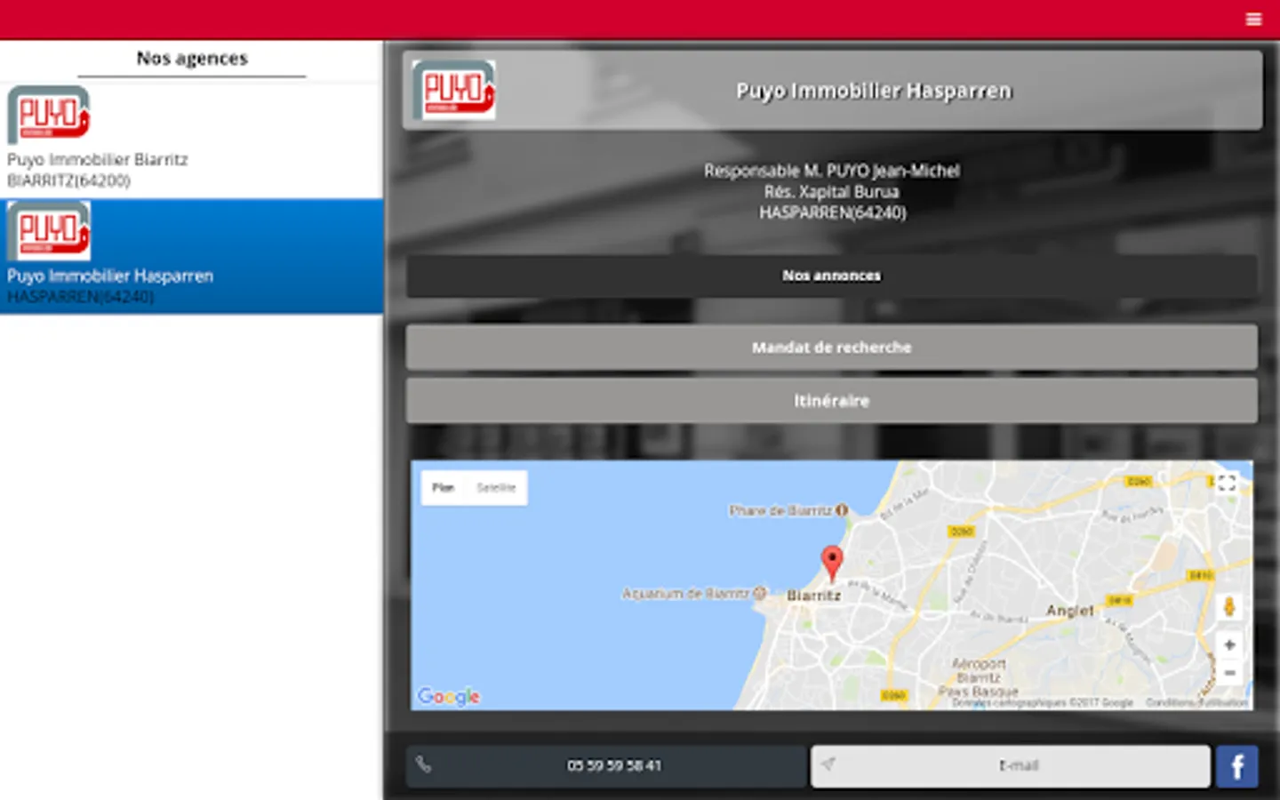Click Anglet label on map

(1069, 611)
